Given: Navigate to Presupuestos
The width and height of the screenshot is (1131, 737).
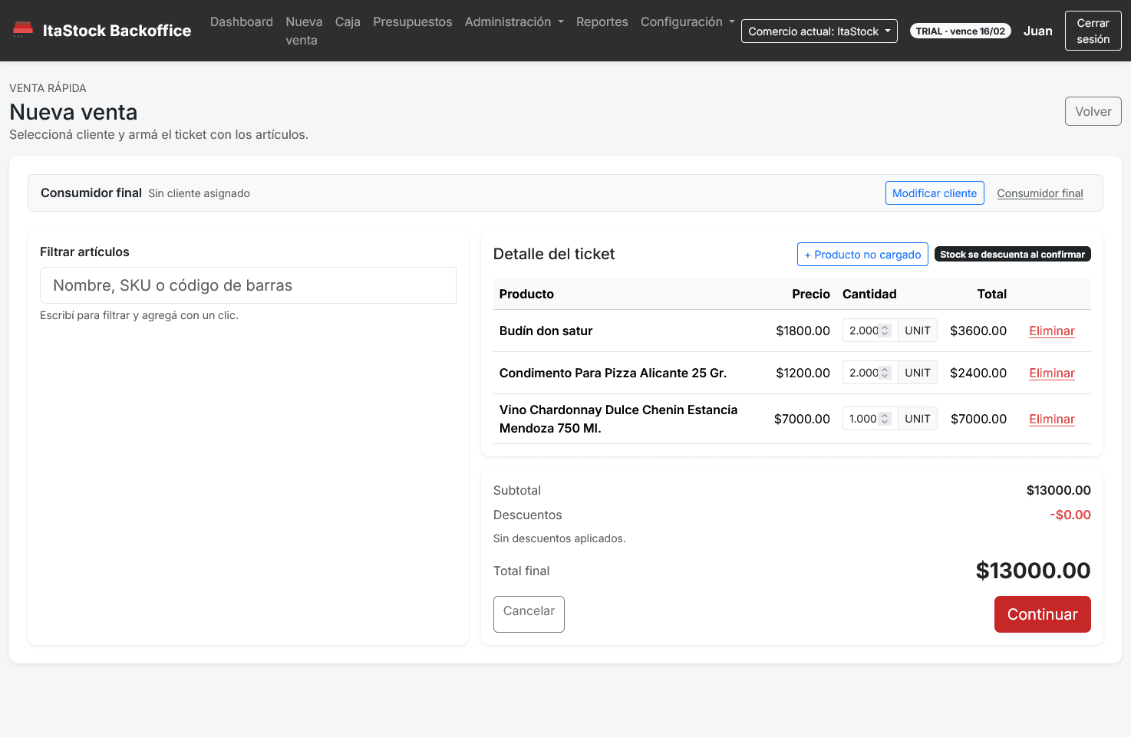Looking at the screenshot, I should [x=413, y=21].
